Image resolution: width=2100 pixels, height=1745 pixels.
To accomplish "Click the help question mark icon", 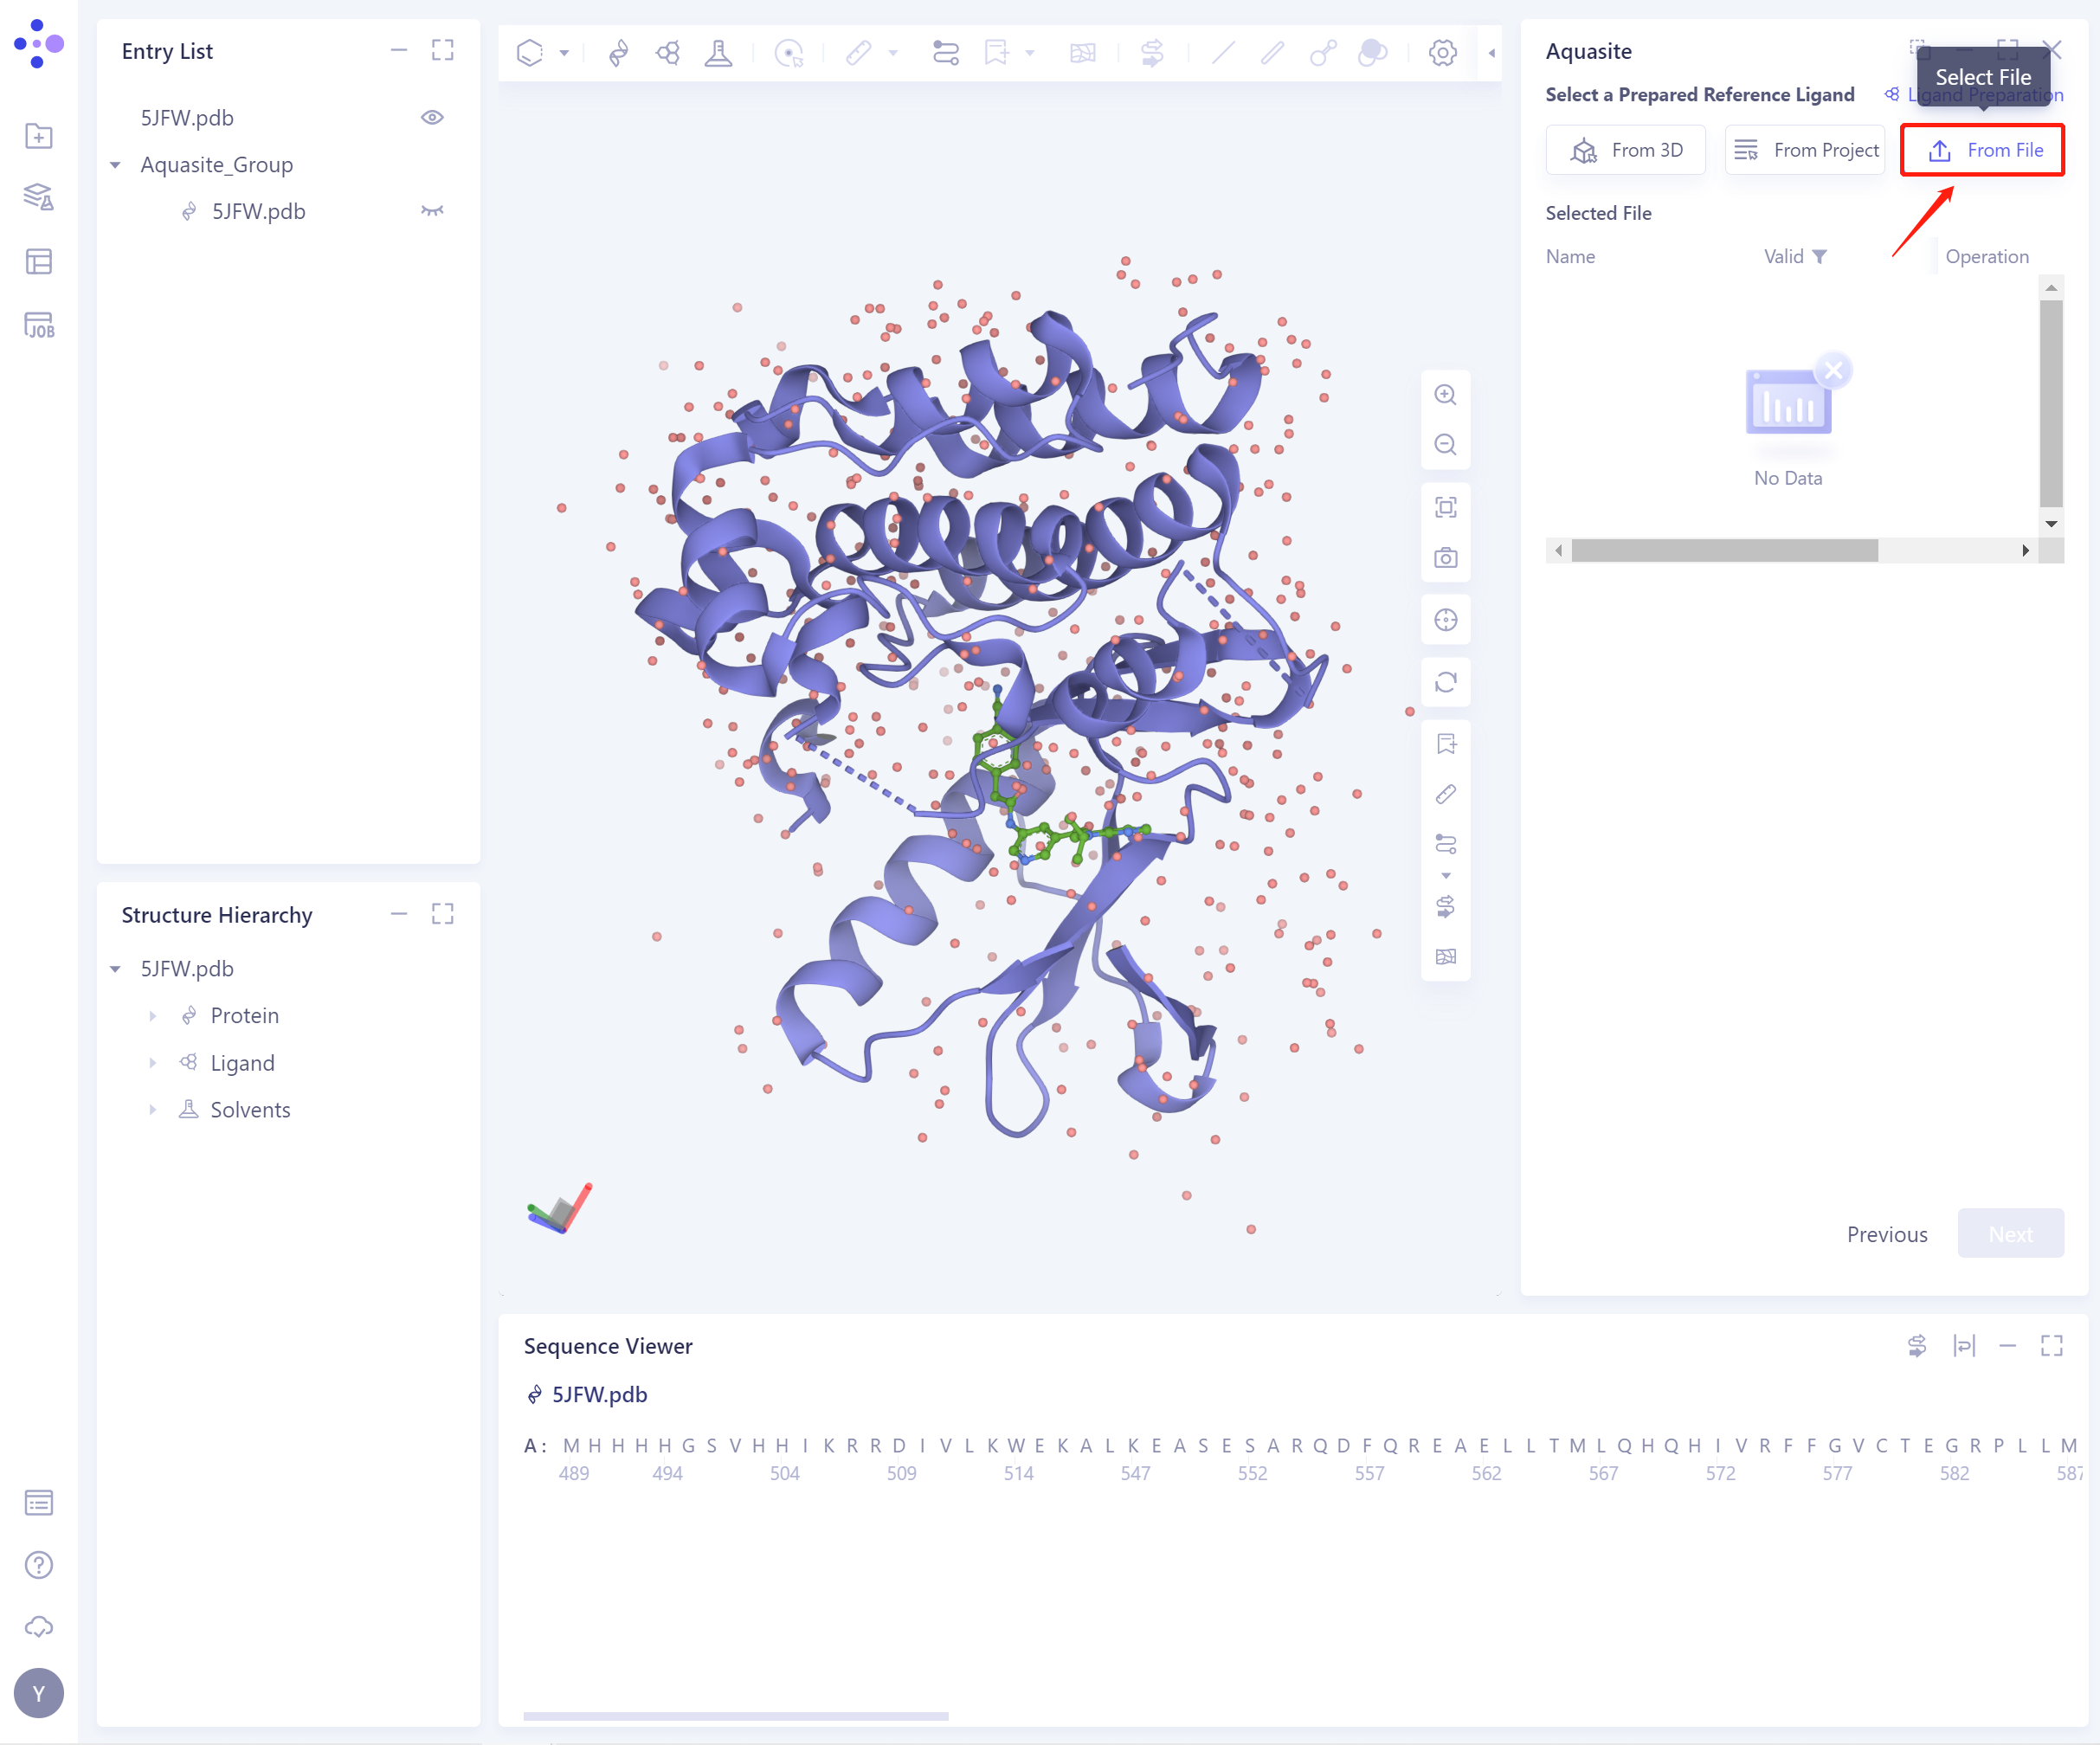I will (x=38, y=1564).
